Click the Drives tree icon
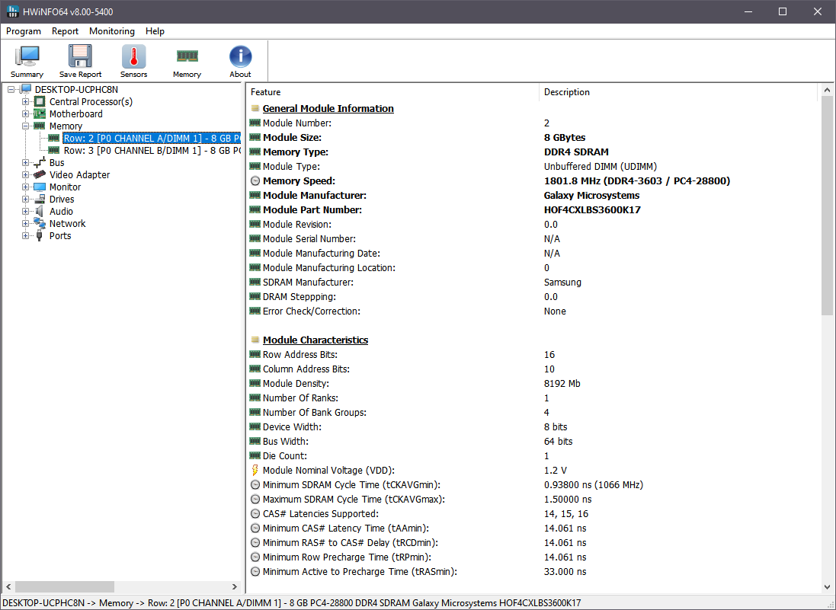836x610 pixels. click(40, 200)
